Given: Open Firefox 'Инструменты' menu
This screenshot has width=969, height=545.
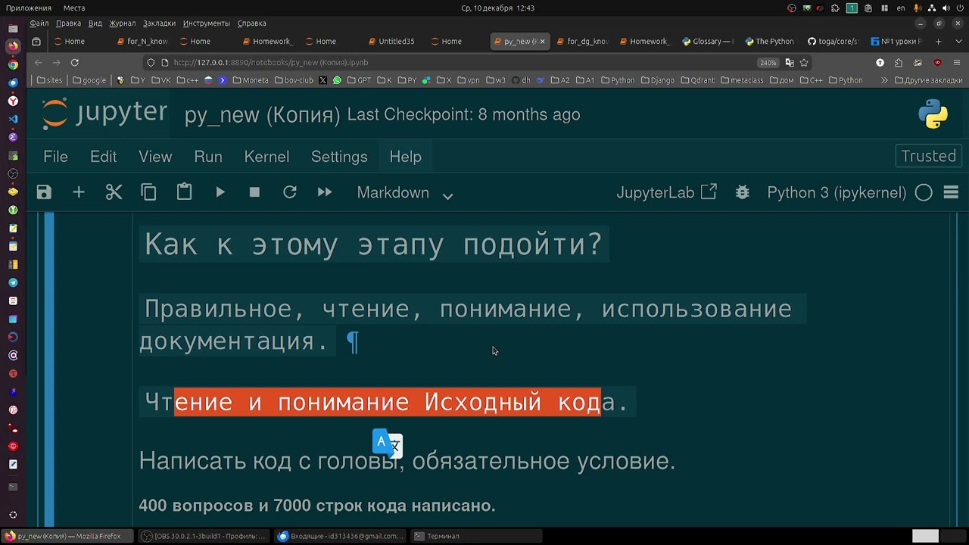Looking at the screenshot, I should click(207, 23).
